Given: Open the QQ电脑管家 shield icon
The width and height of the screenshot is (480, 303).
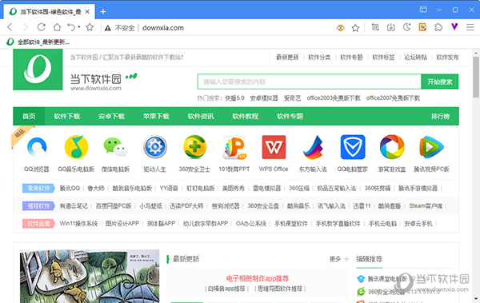Looking at the screenshot, I should [x=353, y=147].
